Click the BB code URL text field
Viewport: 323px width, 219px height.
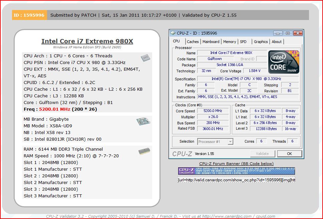click(x=236, y=180)
